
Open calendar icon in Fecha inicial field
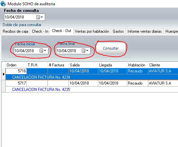(x=41, y=51)
